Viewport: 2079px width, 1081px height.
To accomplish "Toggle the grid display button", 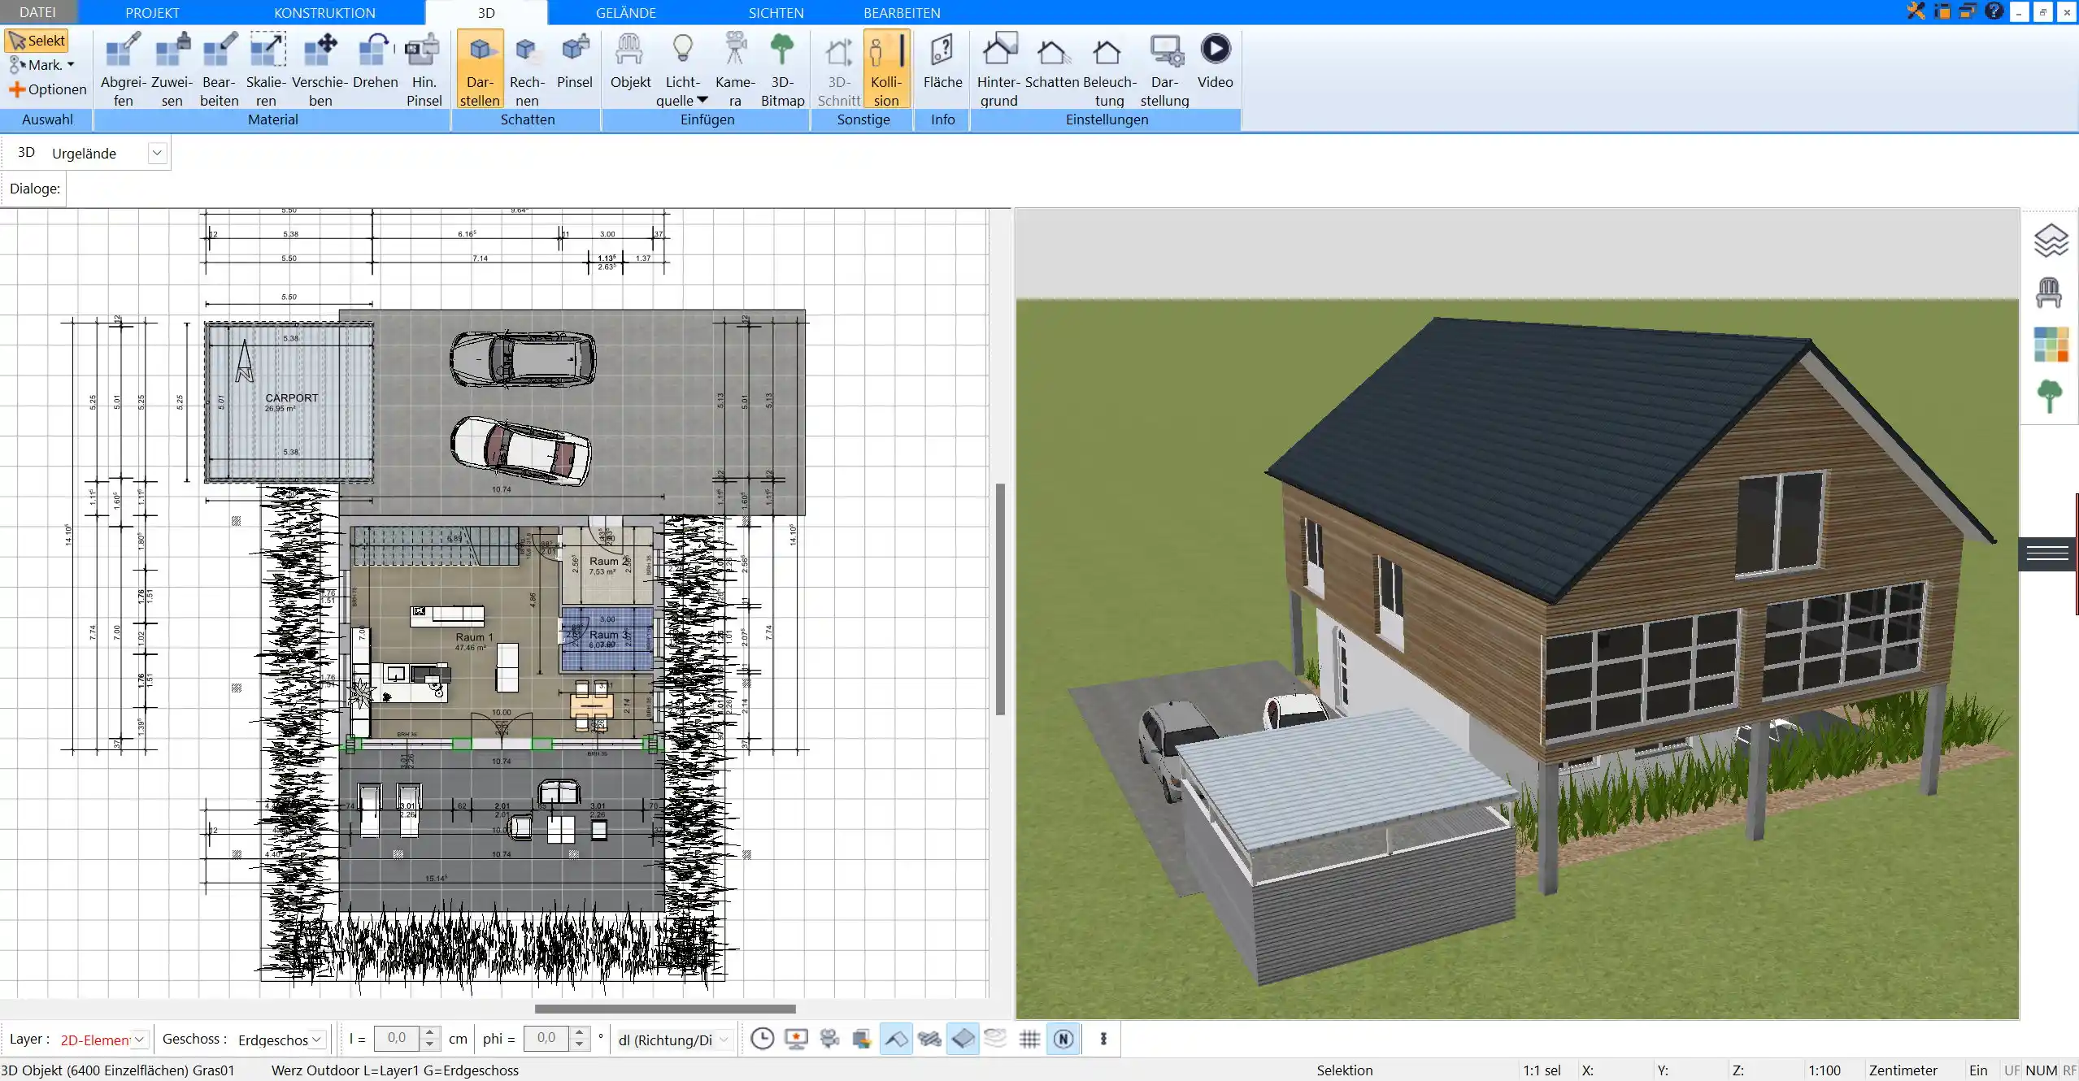I will pyautogui.click(x=1029, y=1039).
